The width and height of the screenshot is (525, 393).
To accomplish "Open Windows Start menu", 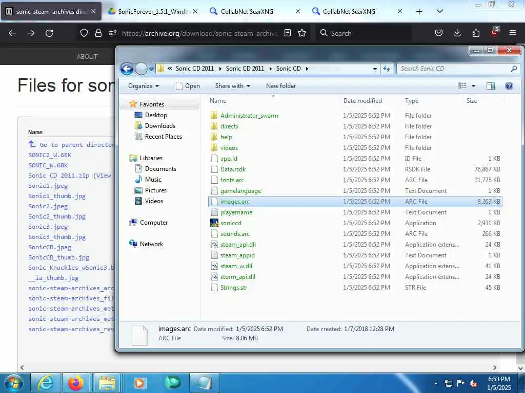I will tap(13, 383).
